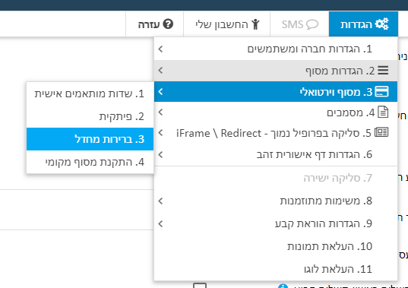The width and height of the screenshot is (408, 288).
Task: Click the list icon beside הגדרות מסוף
Action: point(383,70)
